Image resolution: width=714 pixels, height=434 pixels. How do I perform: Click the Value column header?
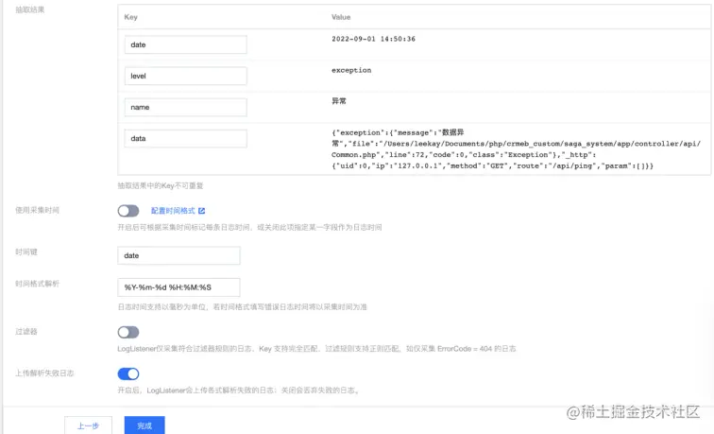click(341, 17)
